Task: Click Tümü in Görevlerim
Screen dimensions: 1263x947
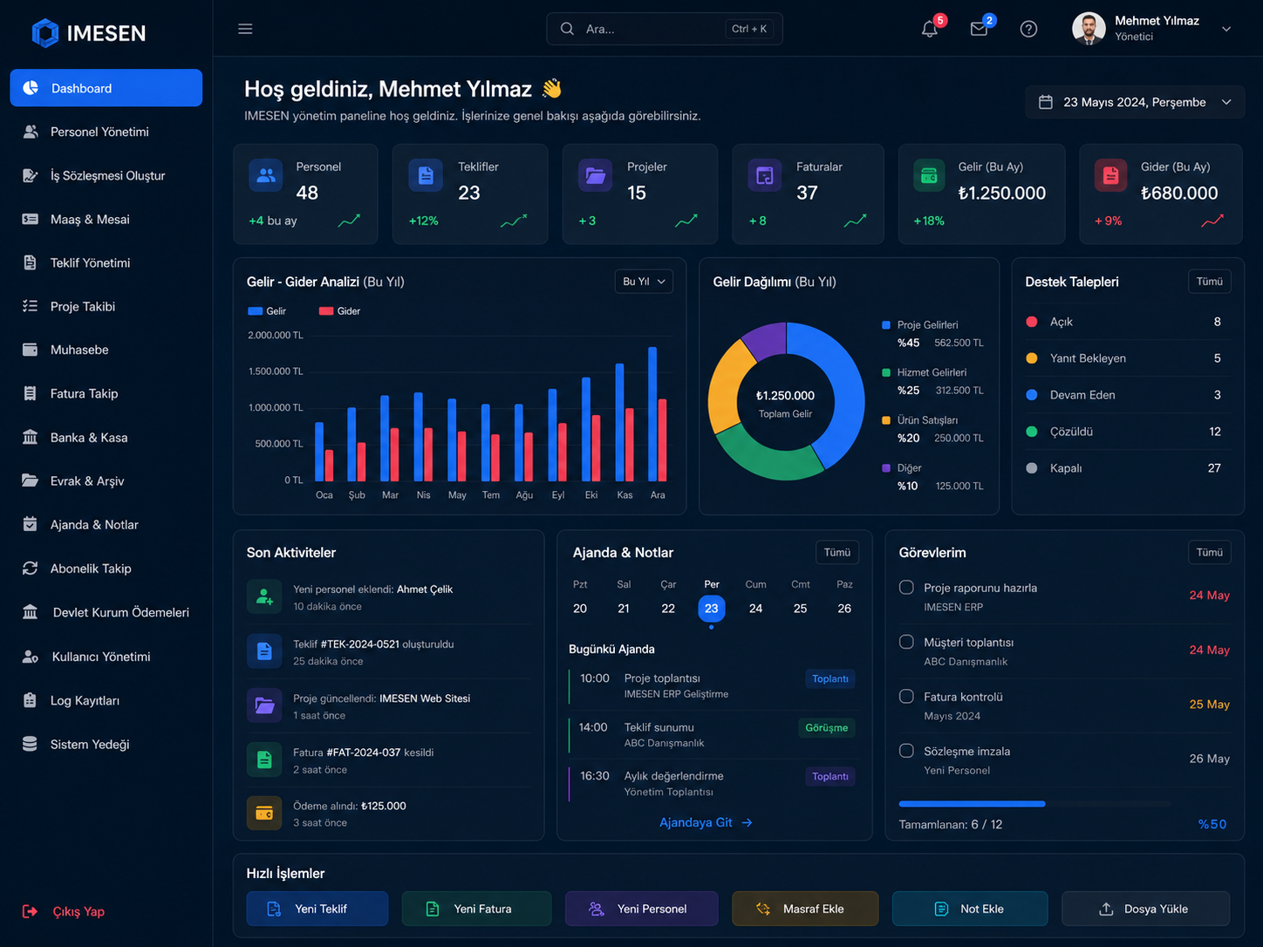Action: [1209, 552]
